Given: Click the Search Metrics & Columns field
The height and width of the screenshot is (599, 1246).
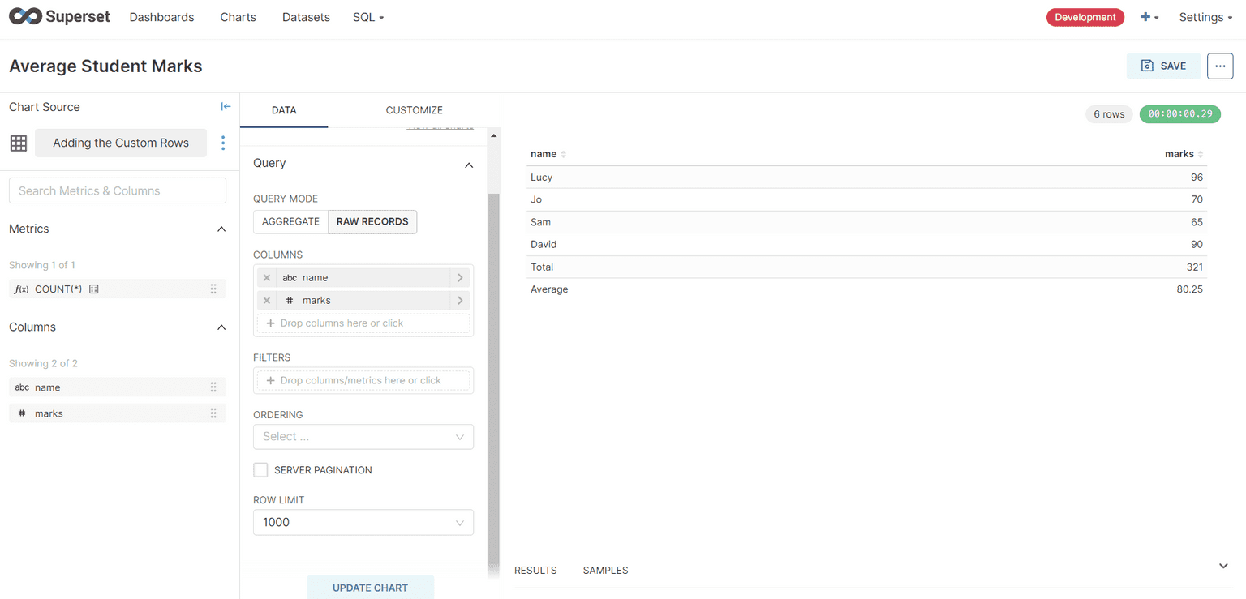Looking at the screenshot, I should coord(118,191).
